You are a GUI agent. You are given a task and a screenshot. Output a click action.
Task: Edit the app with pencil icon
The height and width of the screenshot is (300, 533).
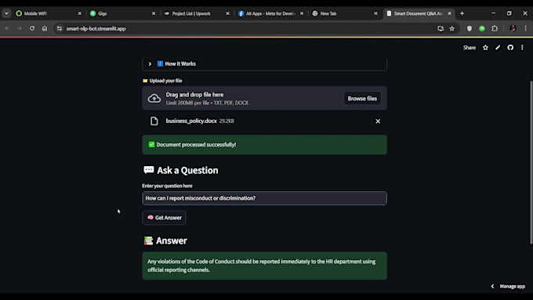pos(498,48)
